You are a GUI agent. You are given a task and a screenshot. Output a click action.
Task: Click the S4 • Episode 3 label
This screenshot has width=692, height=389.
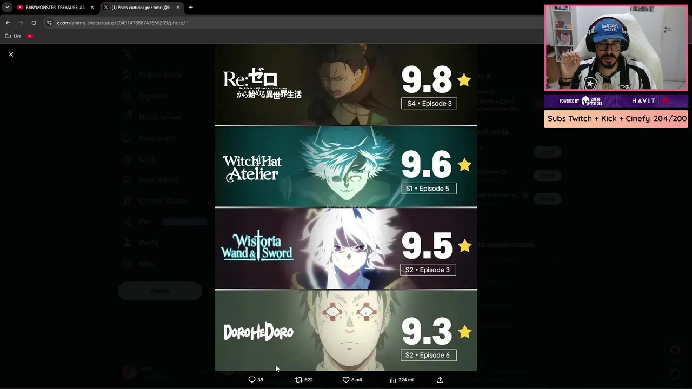click(429, 103)
